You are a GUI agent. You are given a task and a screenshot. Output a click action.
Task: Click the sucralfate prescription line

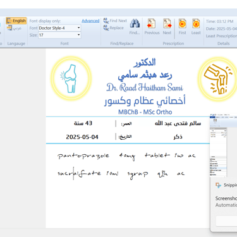(121, 174)
